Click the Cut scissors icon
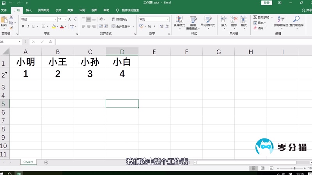Image resolution: width=312 pixels, height=175 pixels. pos(11,17)
